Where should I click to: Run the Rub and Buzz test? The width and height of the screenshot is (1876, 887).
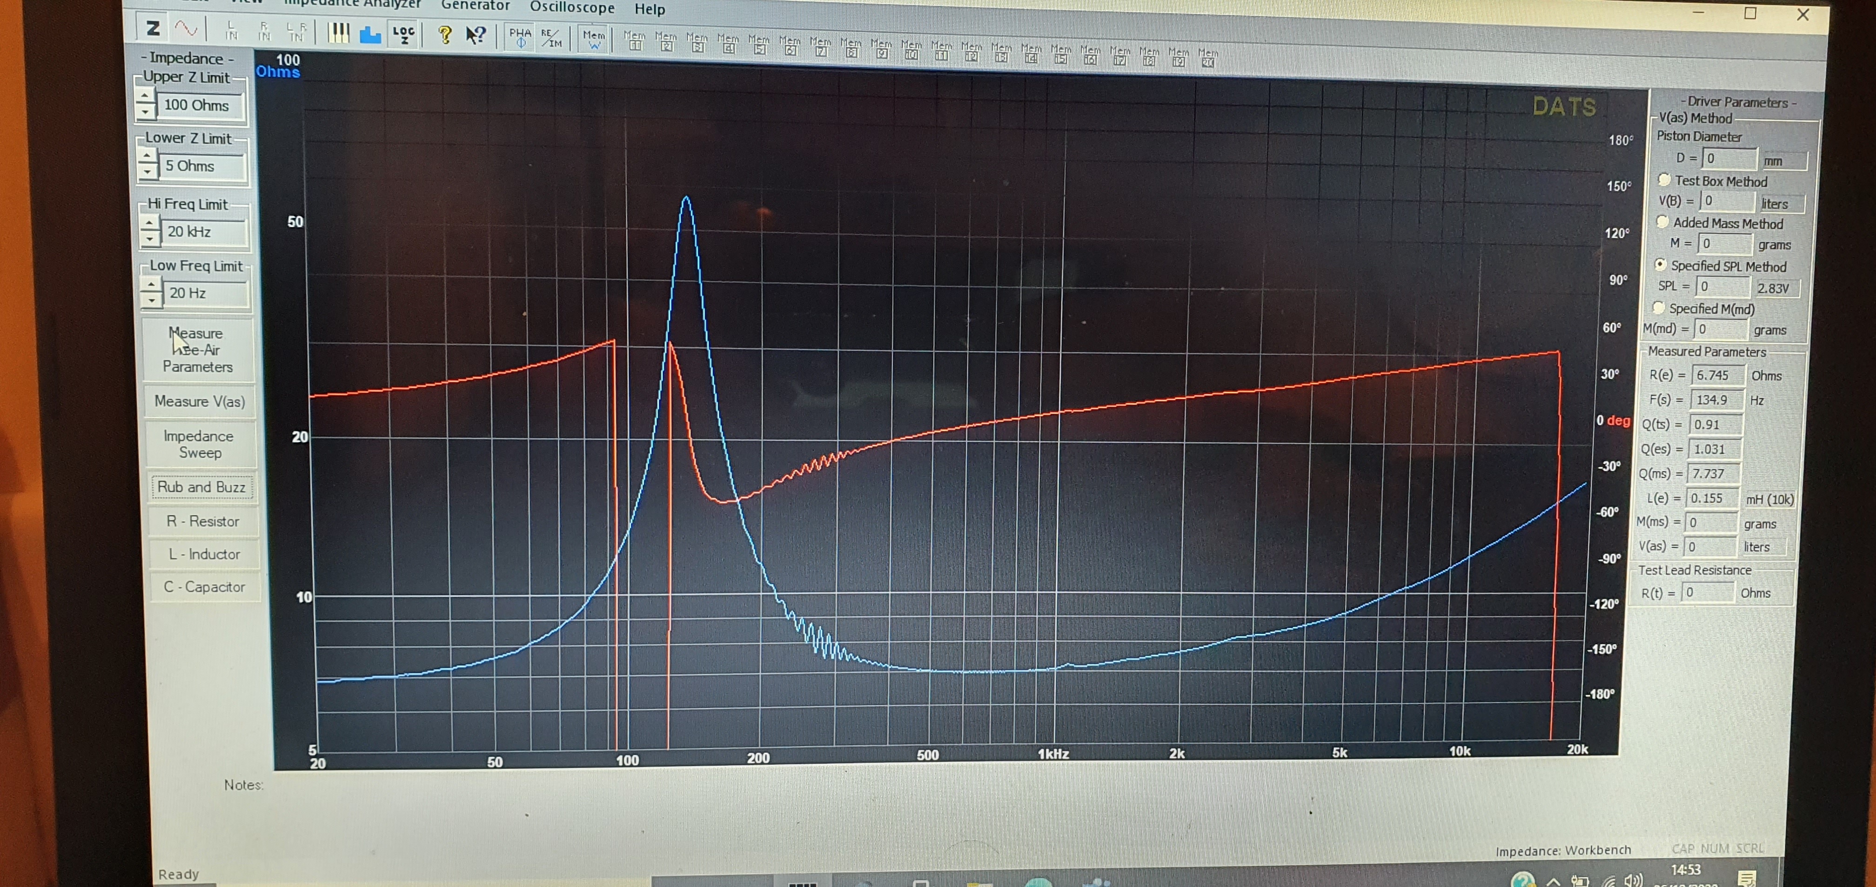click(202, 487)
